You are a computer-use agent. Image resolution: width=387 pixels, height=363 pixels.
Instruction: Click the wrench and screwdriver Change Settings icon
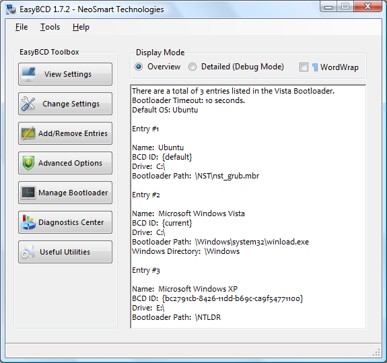tap(28, 104)
